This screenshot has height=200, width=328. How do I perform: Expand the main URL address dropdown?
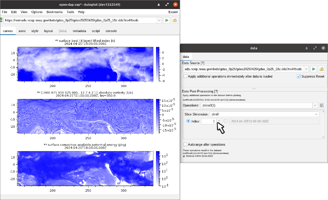pos(159,20)
